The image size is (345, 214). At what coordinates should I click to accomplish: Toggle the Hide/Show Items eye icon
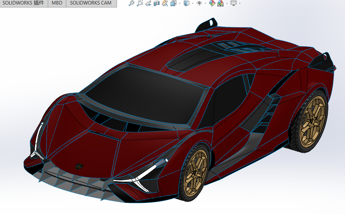[199, 3]
